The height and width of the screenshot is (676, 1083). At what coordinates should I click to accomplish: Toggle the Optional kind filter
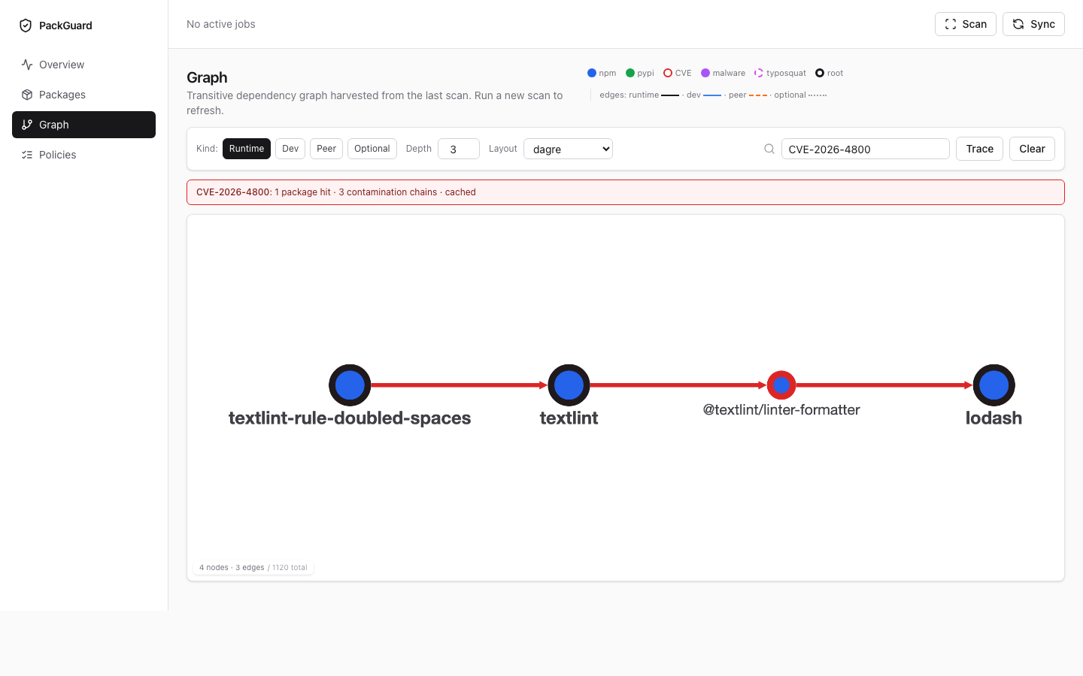click(372, 149)
